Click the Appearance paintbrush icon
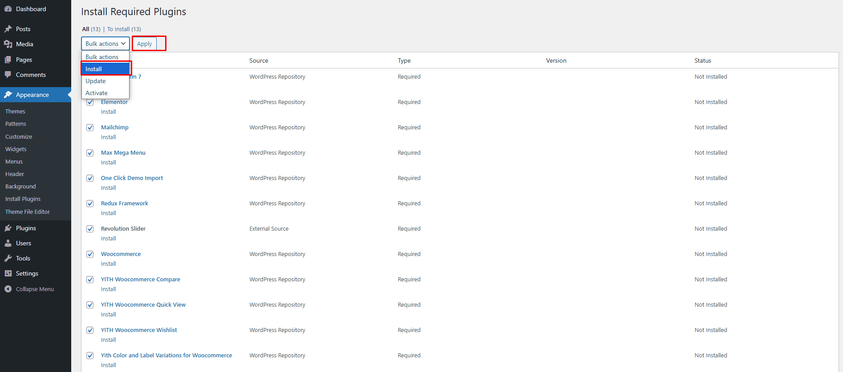 pos(8,95)
